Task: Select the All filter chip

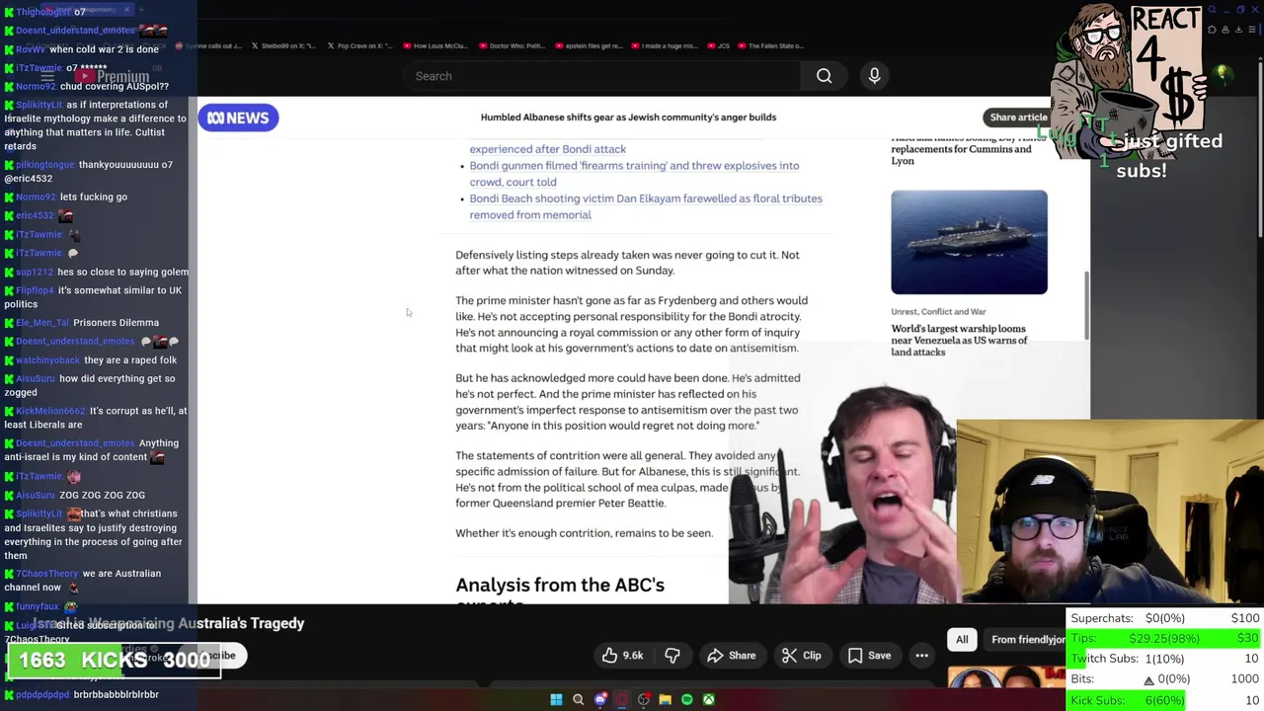Action: click(962, 639)
